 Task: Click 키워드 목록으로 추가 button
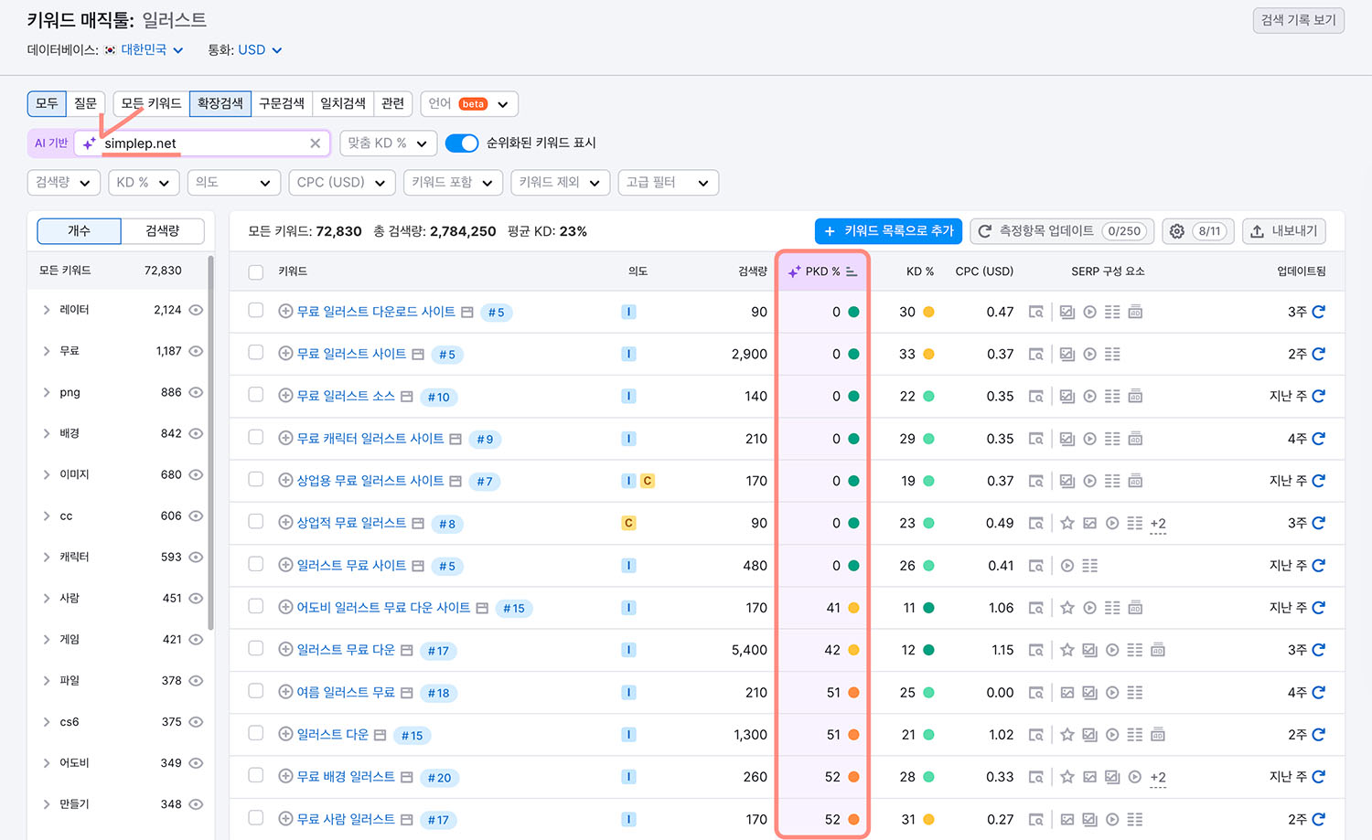click(888, 231)
